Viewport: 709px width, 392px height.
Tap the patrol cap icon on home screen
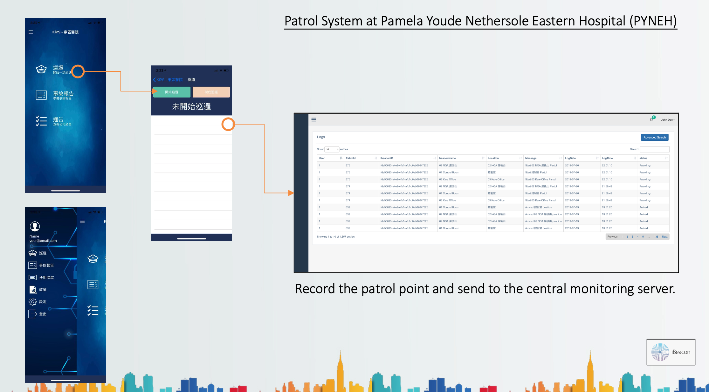point(41,69)
